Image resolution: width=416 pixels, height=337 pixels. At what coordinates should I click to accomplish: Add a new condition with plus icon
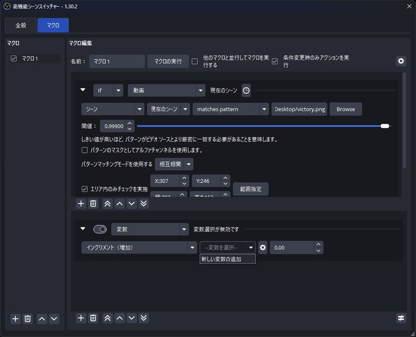[x=81, y=204]
